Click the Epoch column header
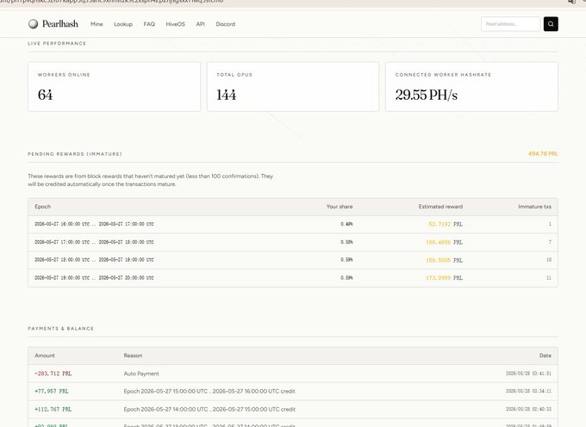This screenshot has height=427, width=586. click(x=42, y=207)
